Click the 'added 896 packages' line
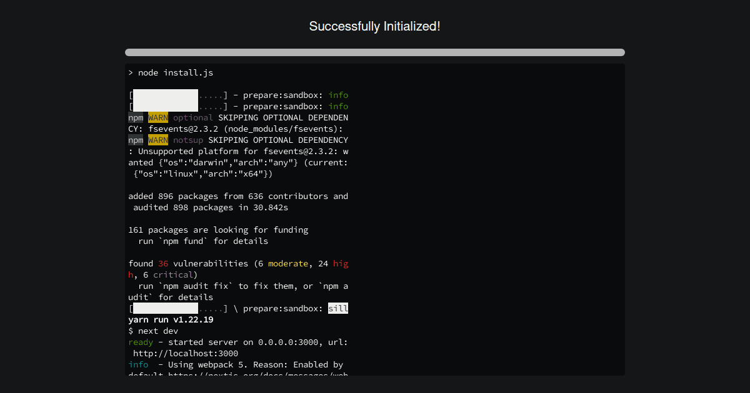This screenshot has width=750, height=393. coord(238,196)
